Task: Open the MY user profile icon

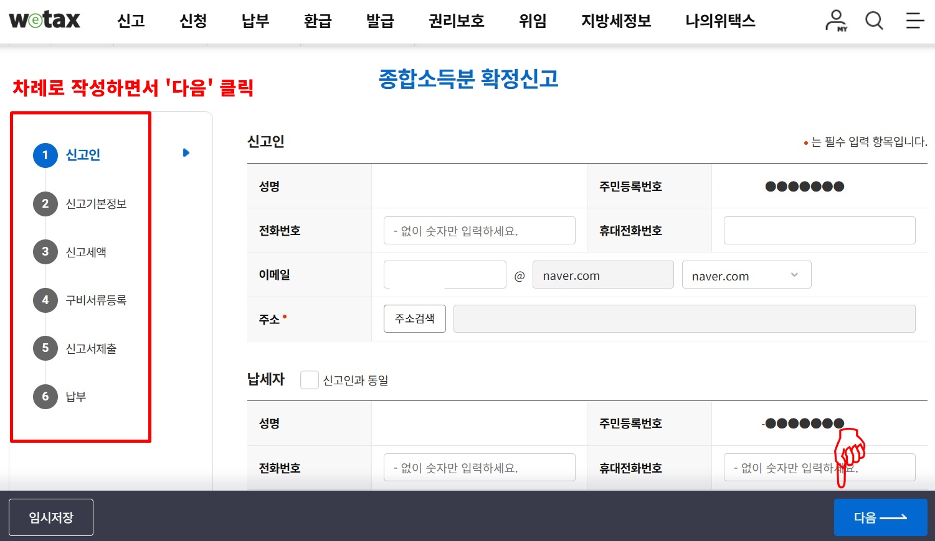Action: click(x=835, y=20)
